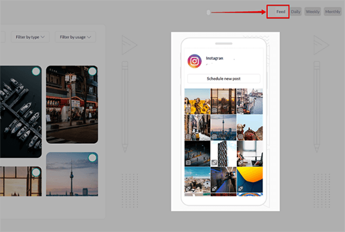Image resolution: width=345 pixels, height=232 pixels.
Task: Click the Instagram logo in phone preview
Action: tap(195, 61)
